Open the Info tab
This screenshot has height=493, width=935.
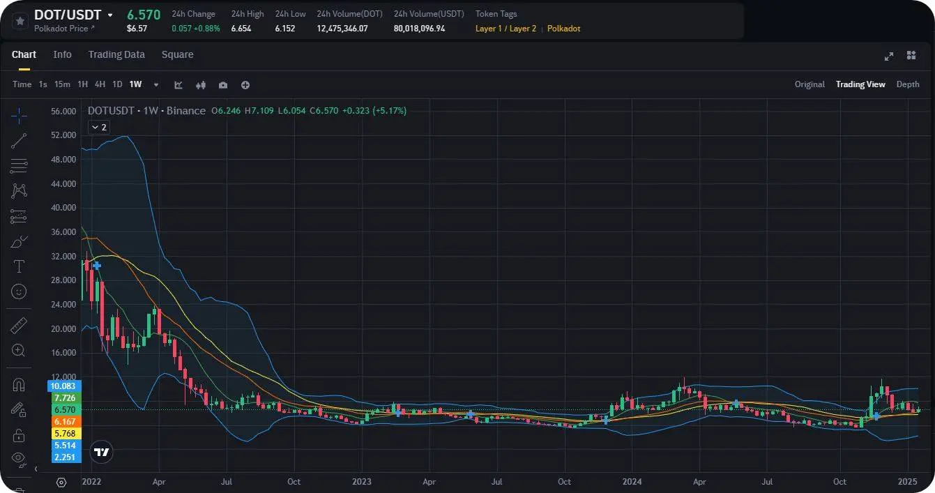[x=62, y=54]
